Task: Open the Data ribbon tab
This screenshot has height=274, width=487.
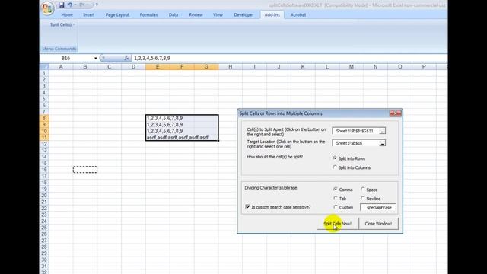Action: pos(173,15)
